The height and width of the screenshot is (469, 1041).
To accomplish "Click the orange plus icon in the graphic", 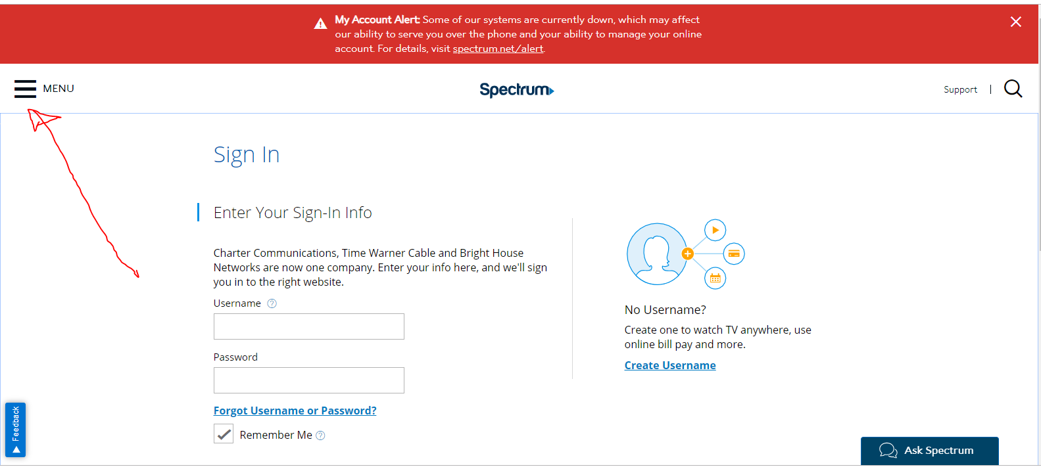I will (x=687, y=252).
